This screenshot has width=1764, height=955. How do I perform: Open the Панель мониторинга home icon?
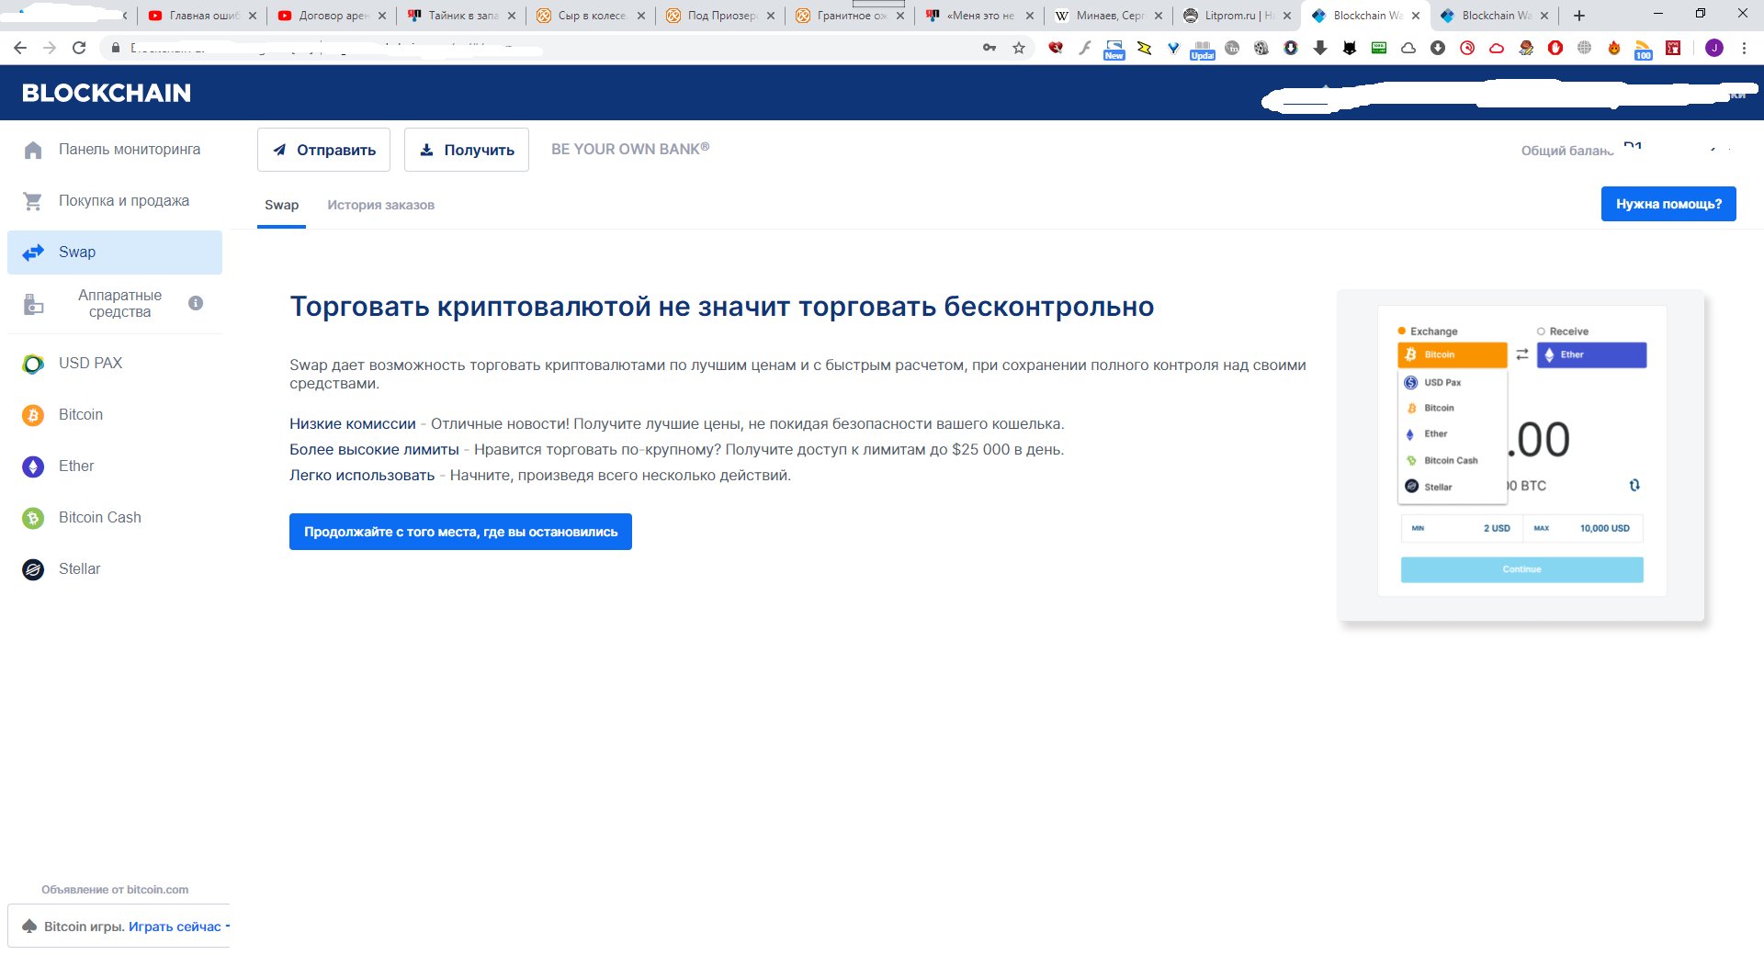click(x=33, y=150)
